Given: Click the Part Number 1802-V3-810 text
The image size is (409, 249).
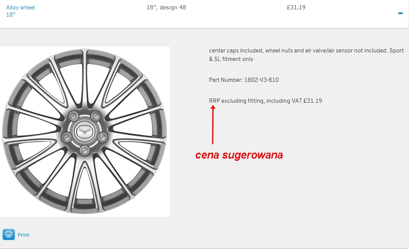Looking at the screenshot, I should (244, 80).
